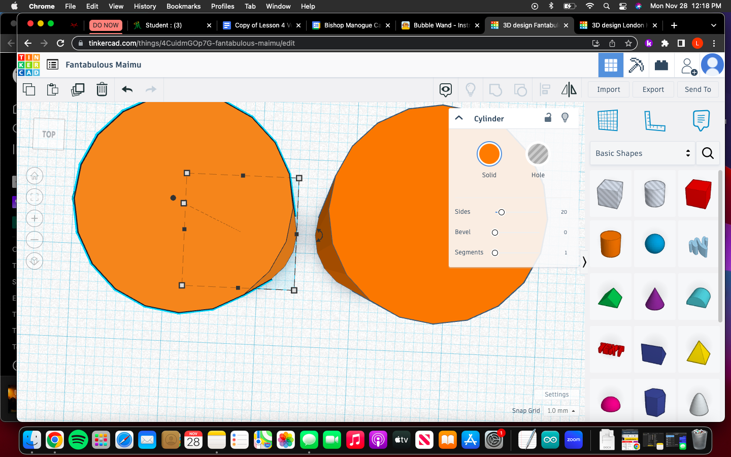
Task: Click the Mirror tool
Action: (569, 90)
